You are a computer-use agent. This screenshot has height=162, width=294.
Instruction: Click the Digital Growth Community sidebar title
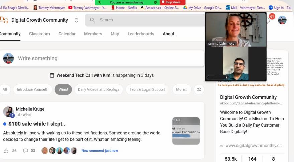248,97
